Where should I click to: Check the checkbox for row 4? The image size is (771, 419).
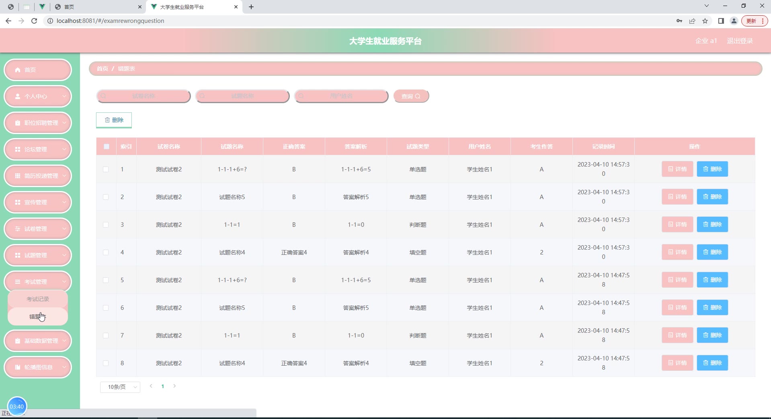pyautogui.click(x=106, y=252)
